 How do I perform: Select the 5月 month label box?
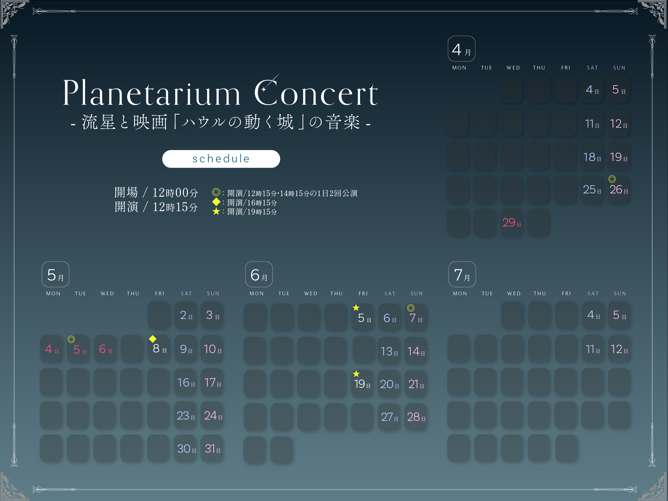pos(55,275)
